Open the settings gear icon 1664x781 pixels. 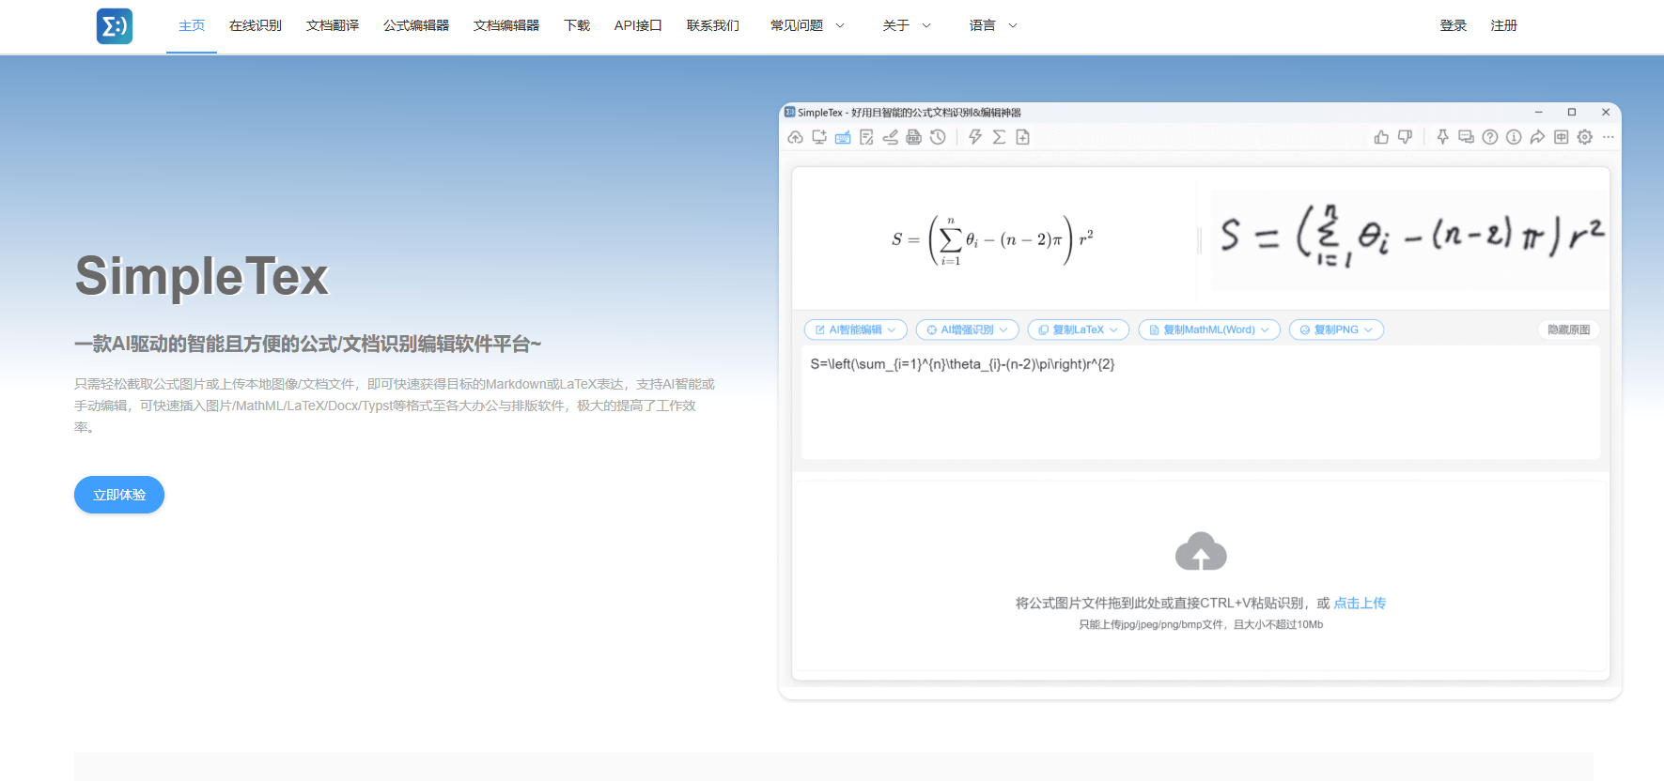pyautogui.click(x=1585, y=137)
